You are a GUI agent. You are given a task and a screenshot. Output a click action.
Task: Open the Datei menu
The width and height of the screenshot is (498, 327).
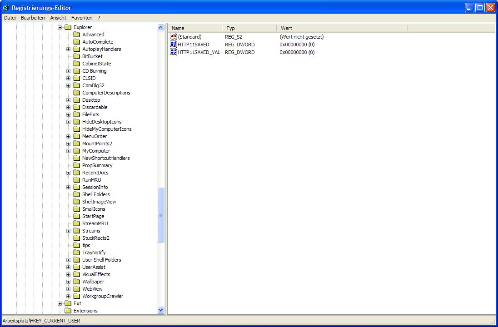[x=10, y=18]
